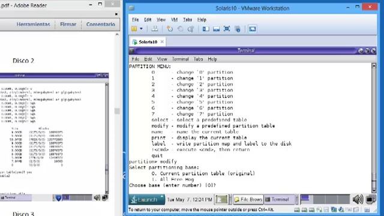The image size is (384, 216).
Task: Open VMware View menu
Action: pyautogui.click(x=161, y=20)
